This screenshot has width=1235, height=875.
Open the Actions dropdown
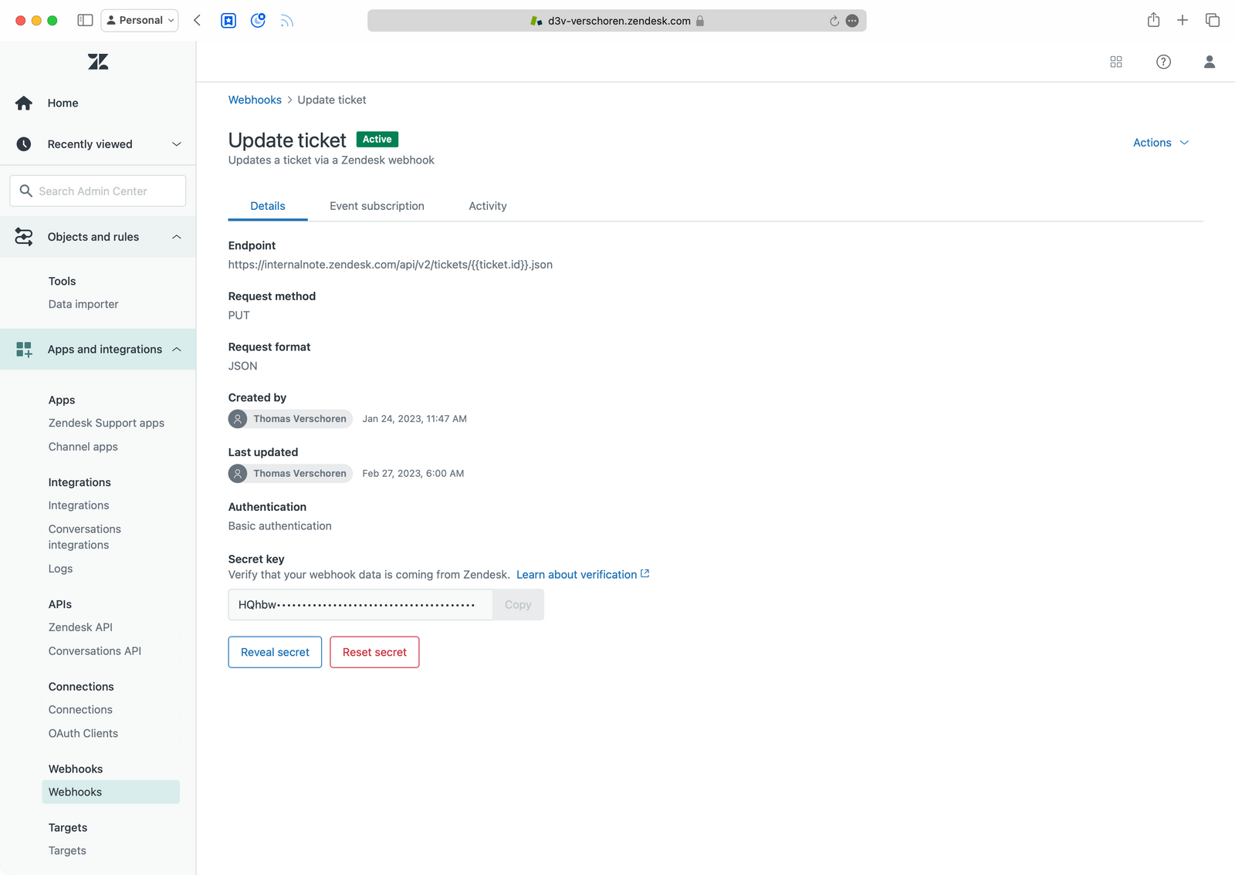[1159, 142]
